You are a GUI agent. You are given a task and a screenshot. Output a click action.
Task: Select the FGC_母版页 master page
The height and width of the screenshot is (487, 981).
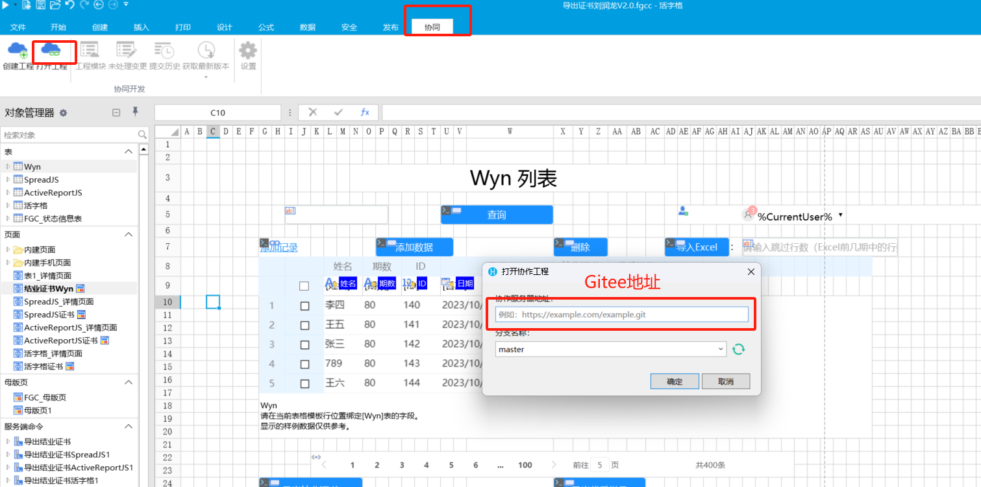pos(40,398)
